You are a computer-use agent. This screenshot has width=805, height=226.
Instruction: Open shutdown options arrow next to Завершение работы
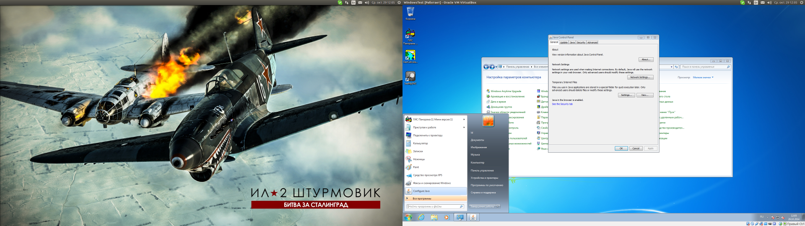(498, 206)
